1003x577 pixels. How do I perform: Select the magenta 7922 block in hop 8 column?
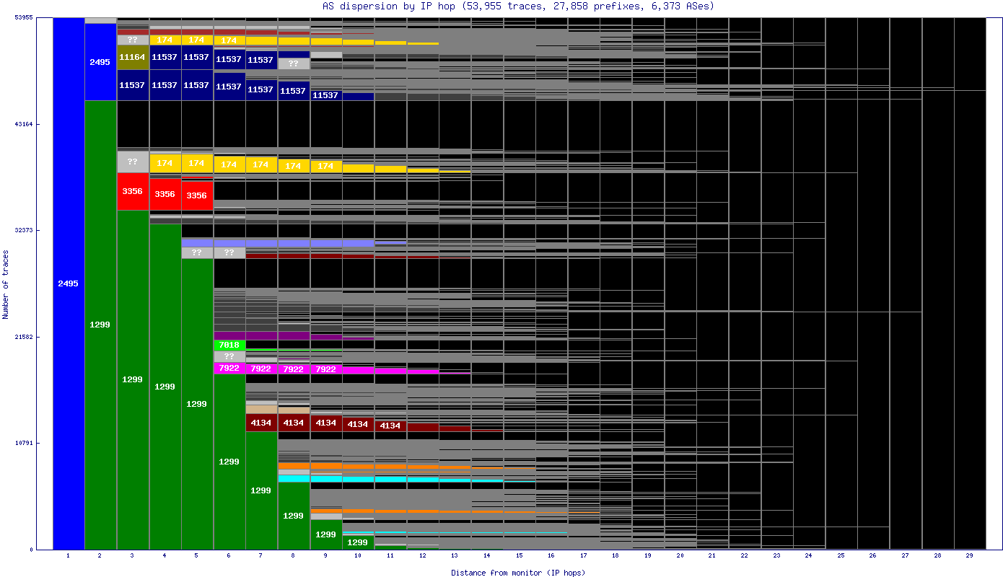coord(294,369)
